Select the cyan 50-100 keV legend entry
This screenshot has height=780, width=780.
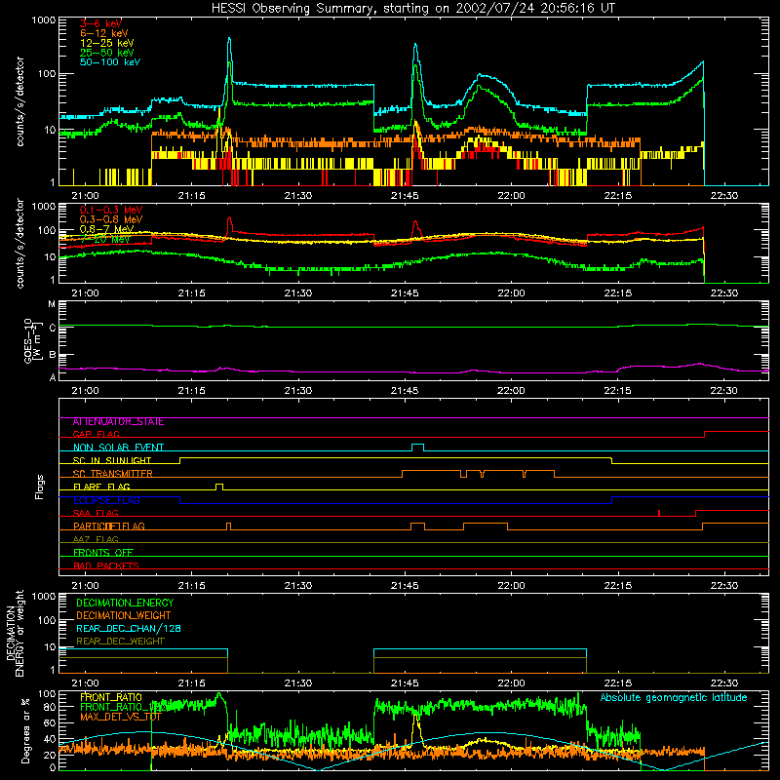110,62
